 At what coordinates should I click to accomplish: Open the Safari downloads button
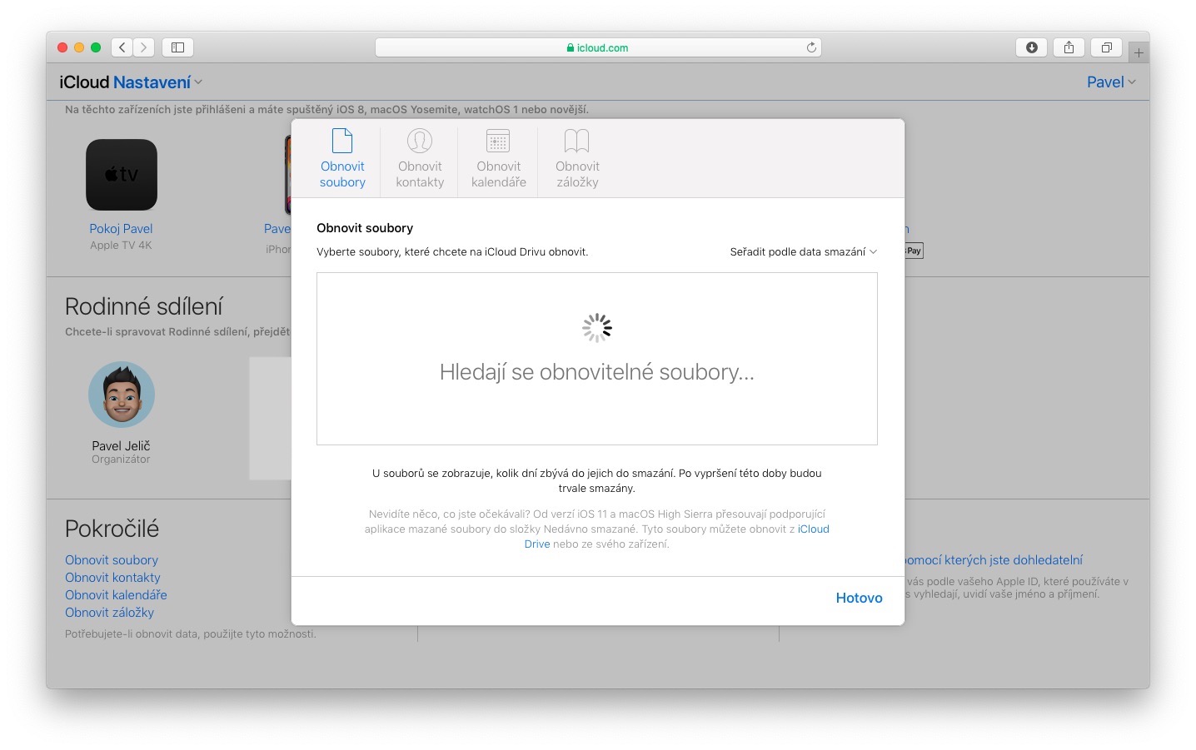1031,47
